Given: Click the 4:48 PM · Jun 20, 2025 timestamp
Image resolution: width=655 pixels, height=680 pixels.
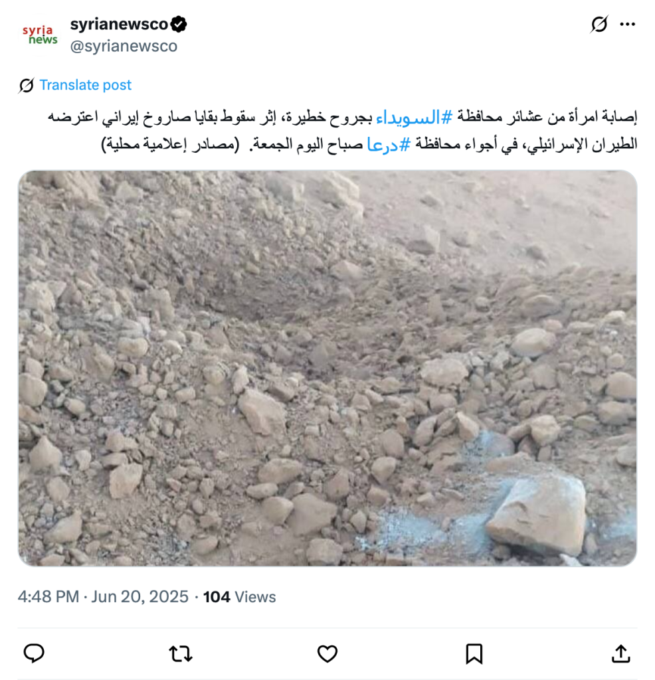Looking at the screenshot, I should 103,597.
